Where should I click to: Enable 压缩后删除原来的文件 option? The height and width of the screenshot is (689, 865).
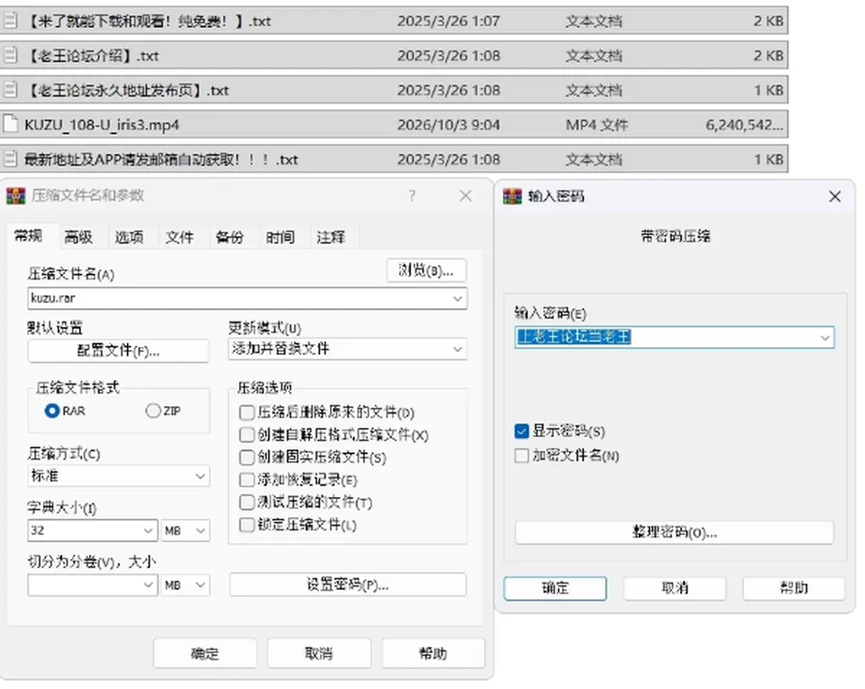tap(247, 412)
